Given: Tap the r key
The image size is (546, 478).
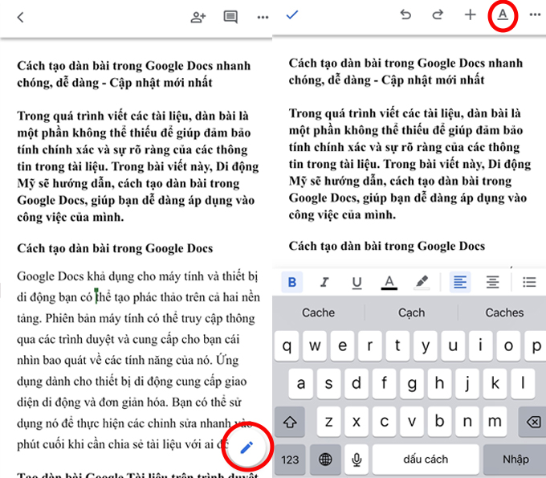Looking at the screenshot, I should [x=370, y=346].
